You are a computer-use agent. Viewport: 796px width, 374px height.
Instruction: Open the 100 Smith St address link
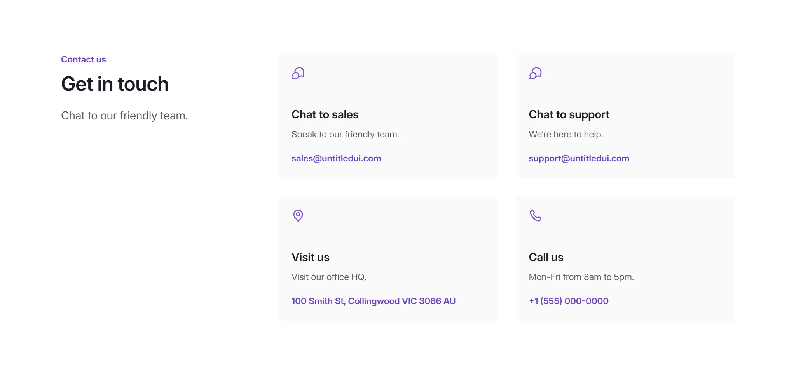tap(374, 301)
